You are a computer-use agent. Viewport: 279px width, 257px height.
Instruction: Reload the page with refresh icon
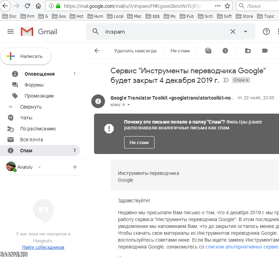pos(27,6)
